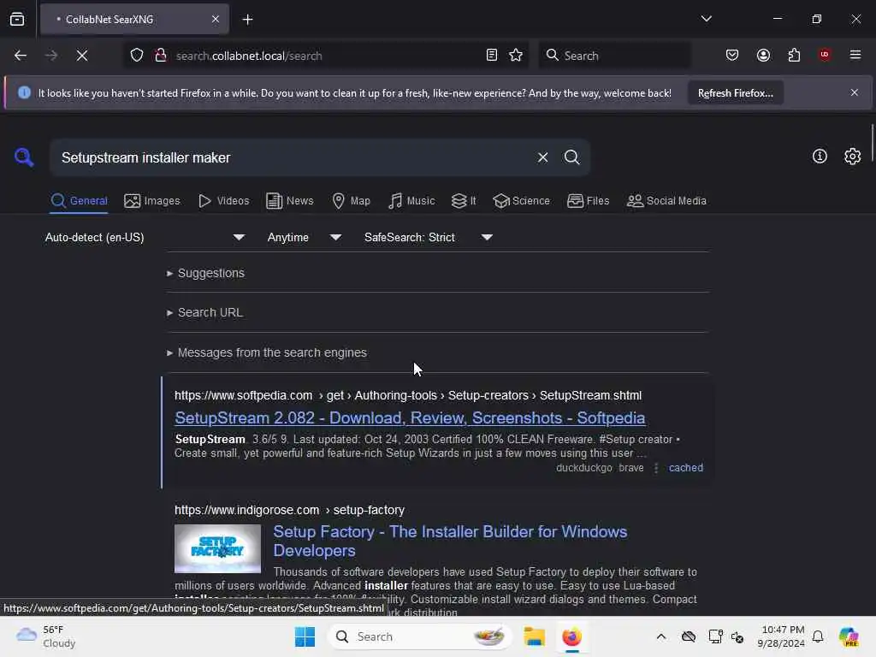
Task: Open Setup Factory Installer Builder result link
Action: 450,541
